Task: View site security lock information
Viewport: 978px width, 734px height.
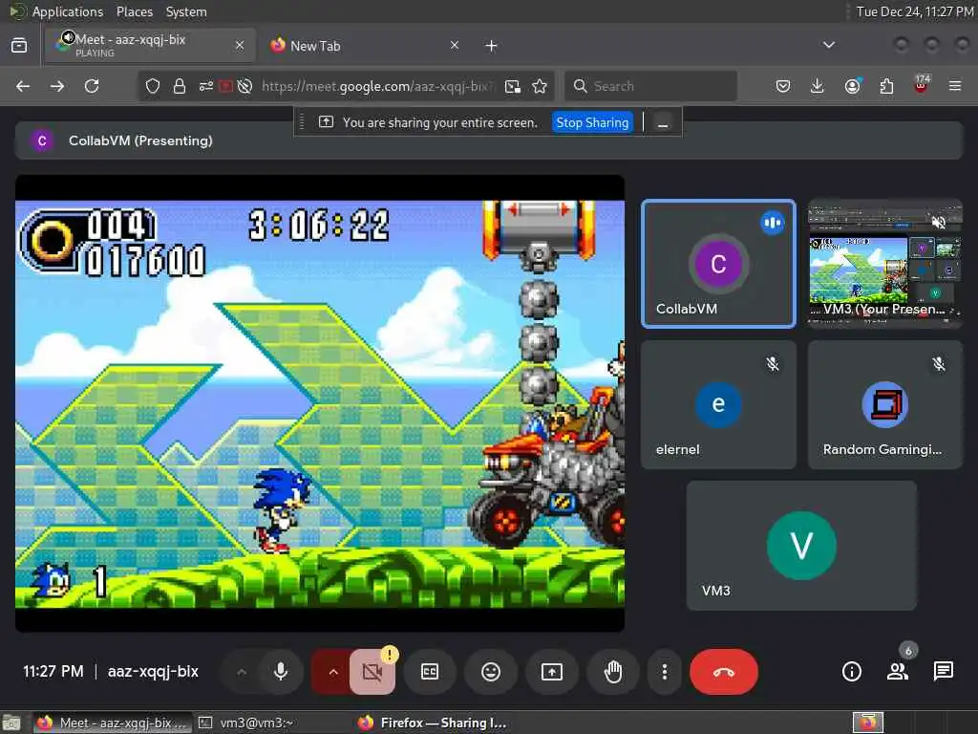Action: [180, 86]
